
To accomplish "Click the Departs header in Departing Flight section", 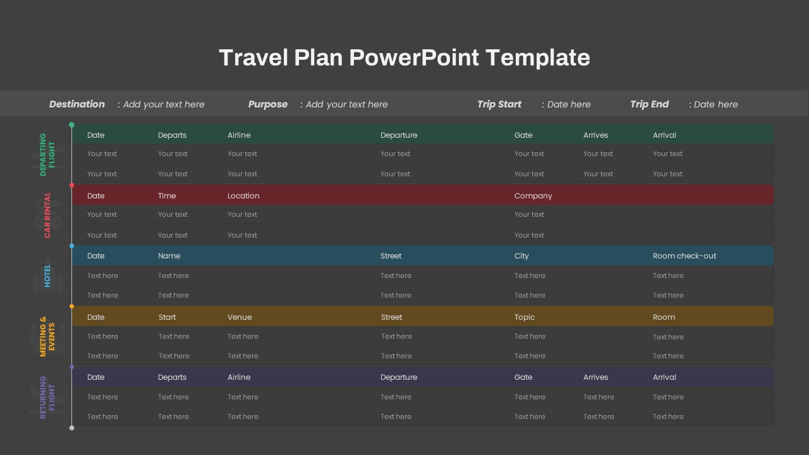I will pos(172,135).
